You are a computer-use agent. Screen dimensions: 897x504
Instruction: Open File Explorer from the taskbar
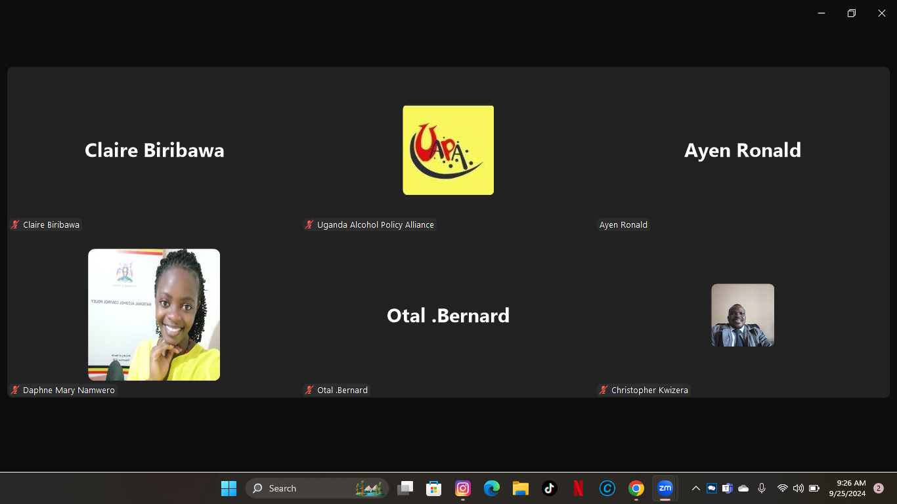click(521, 488)
